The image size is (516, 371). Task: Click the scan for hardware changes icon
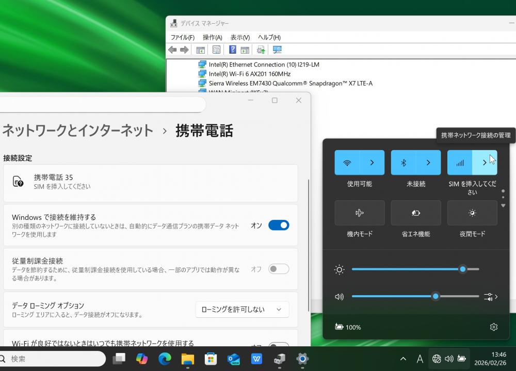[277, 50]
